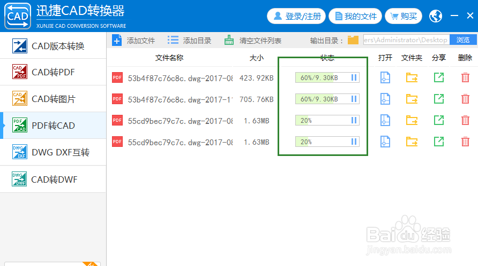Click the 大小 column header
478x266 pixels.
(256, 58)
